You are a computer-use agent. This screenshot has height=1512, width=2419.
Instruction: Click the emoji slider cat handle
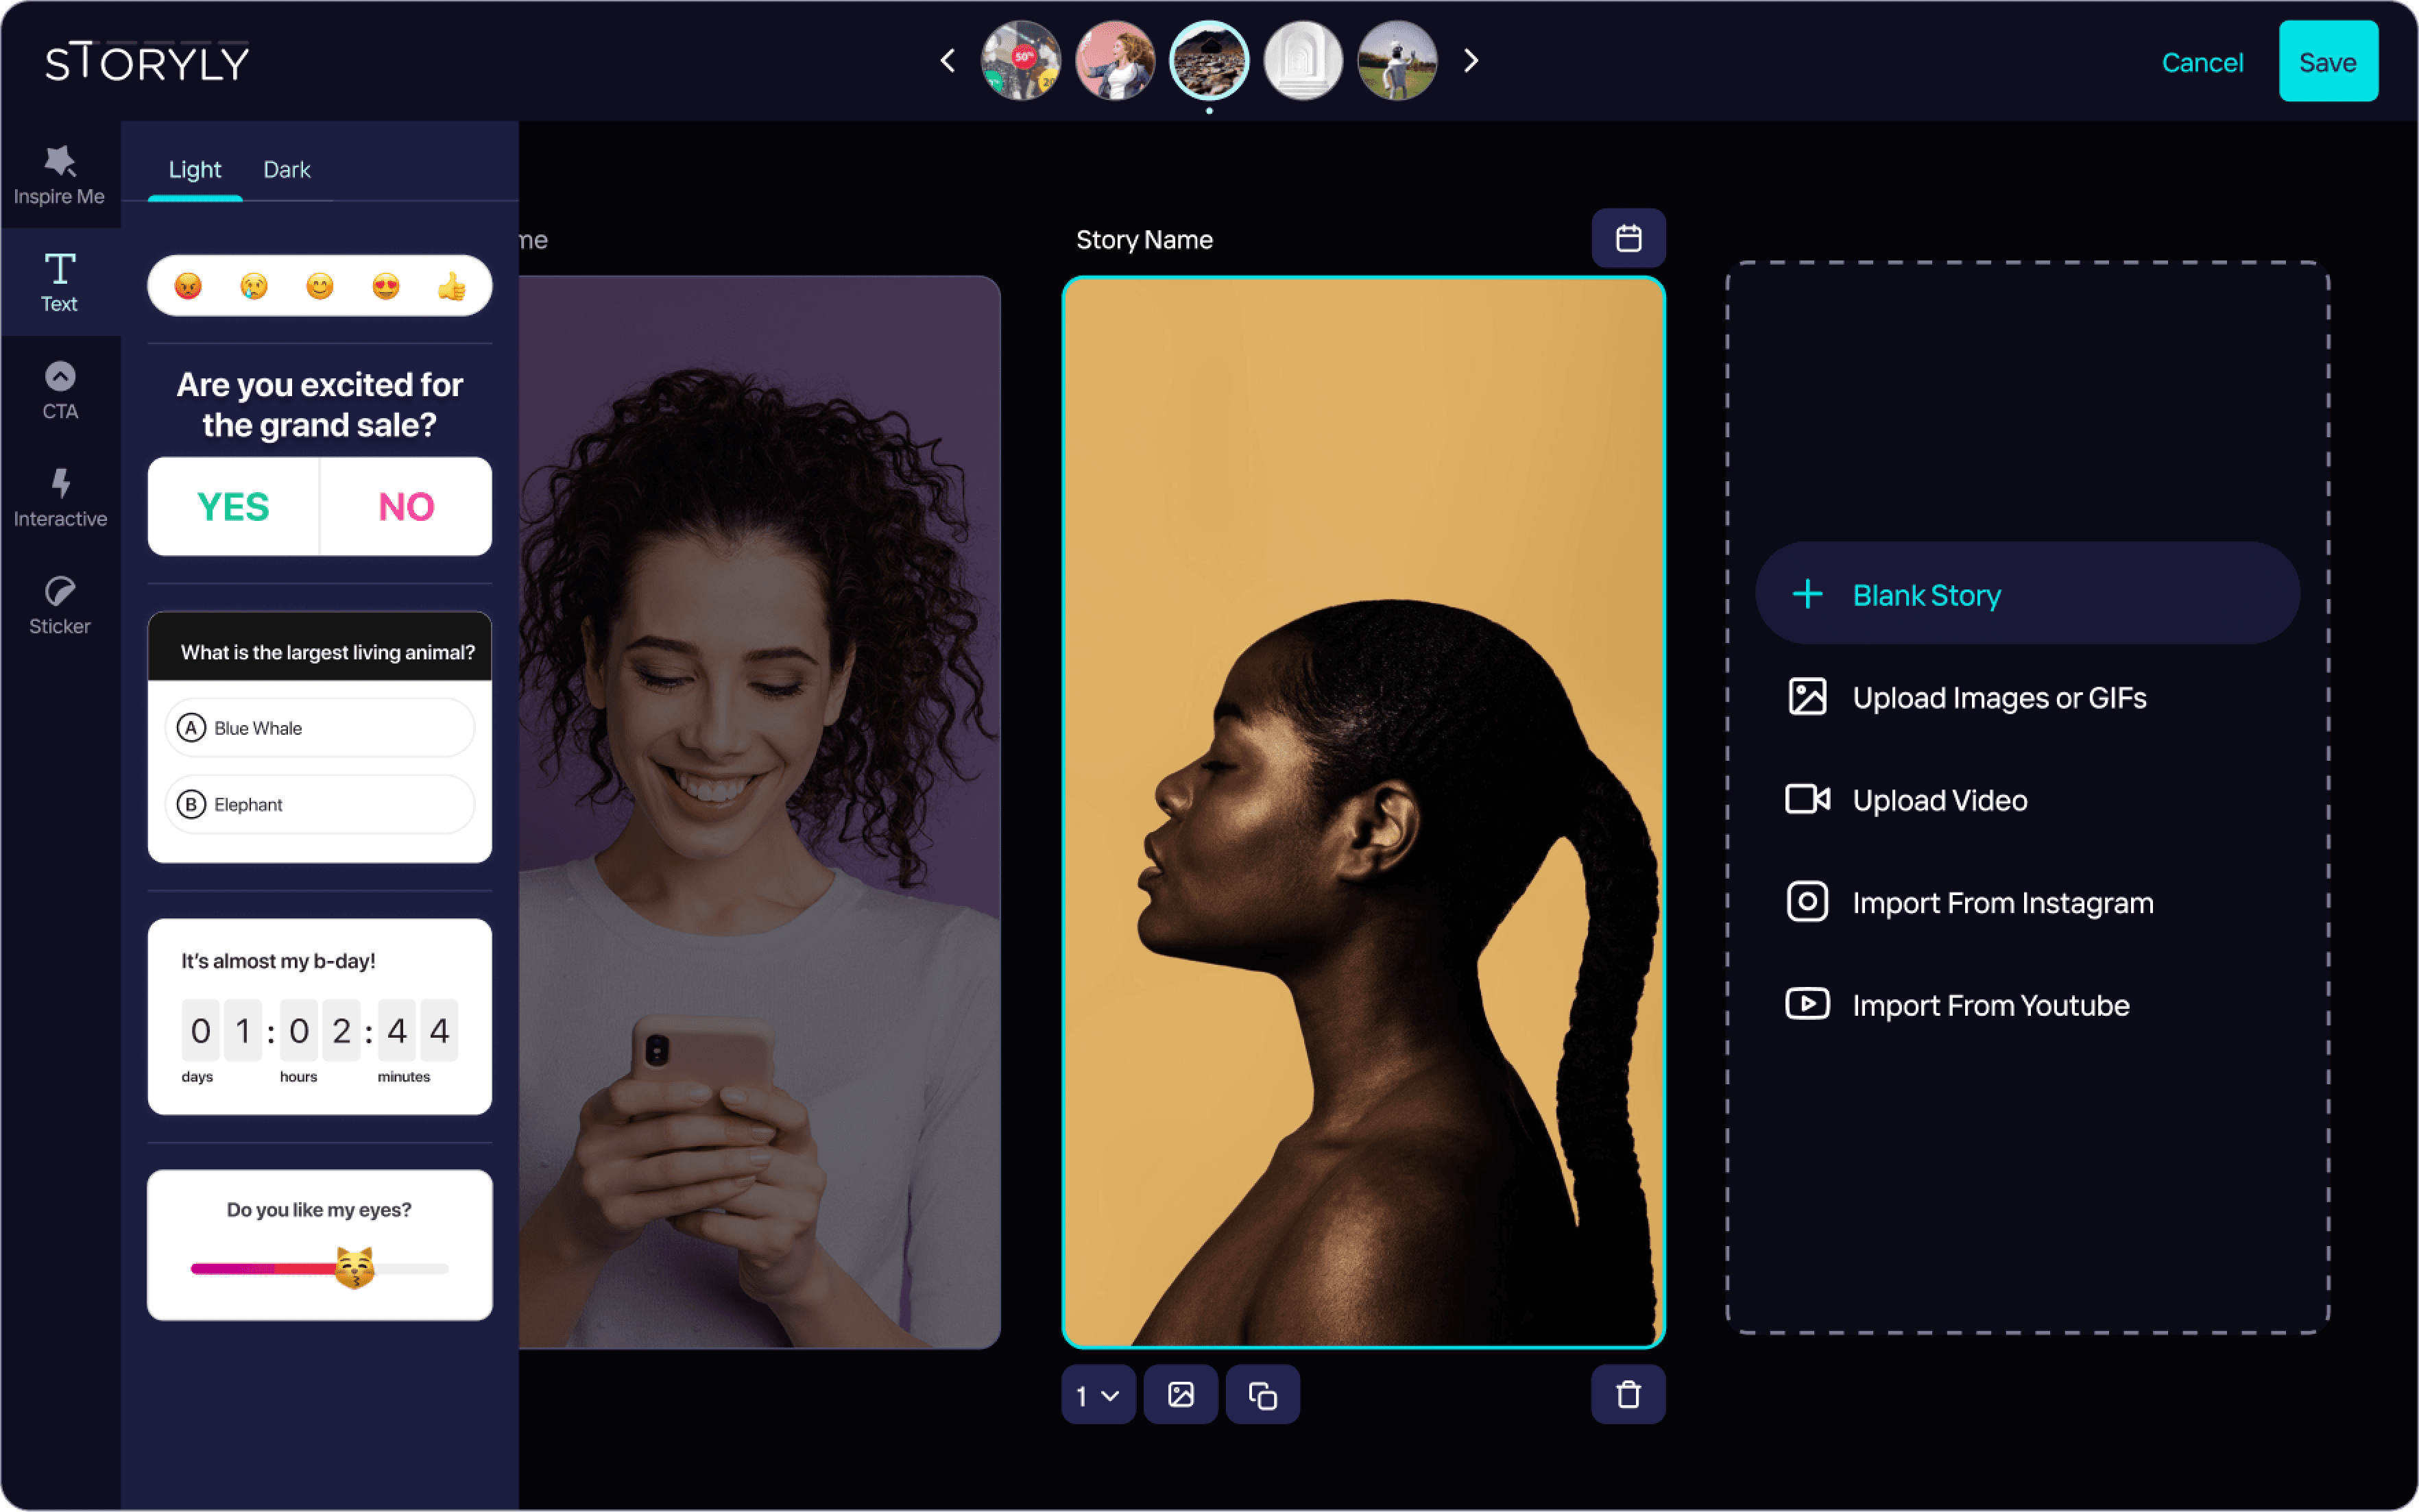[x=354, y=1268]
